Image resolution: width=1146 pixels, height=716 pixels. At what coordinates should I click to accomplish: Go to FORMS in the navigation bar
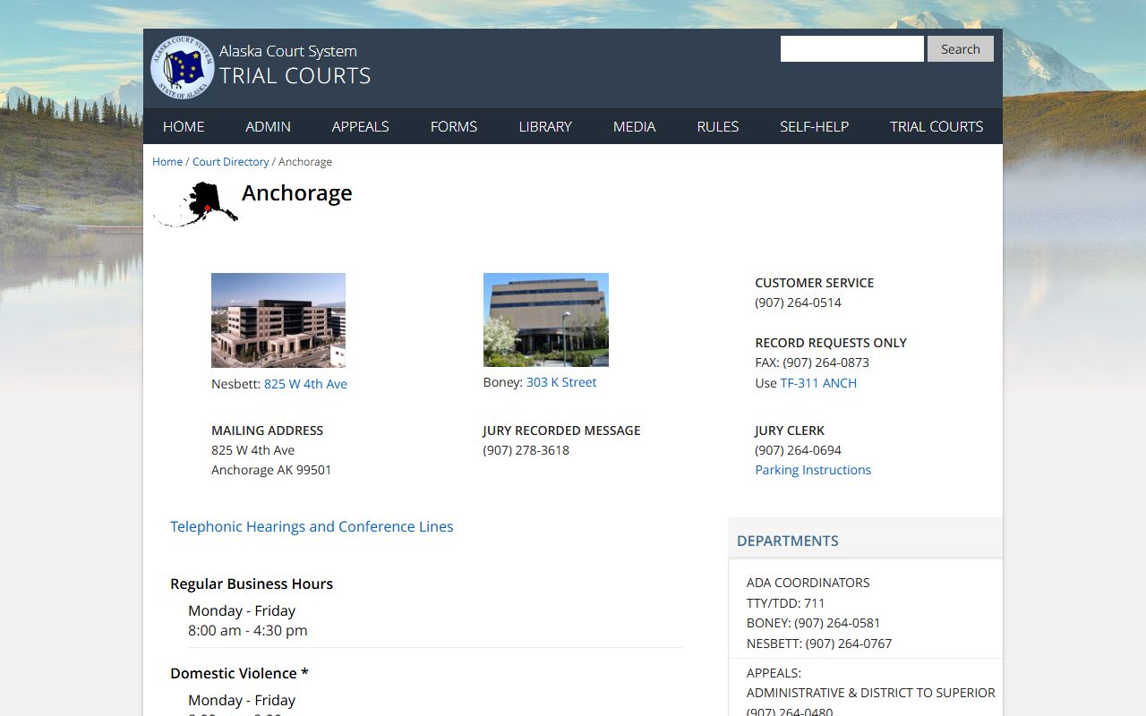[x=454, y=126]
